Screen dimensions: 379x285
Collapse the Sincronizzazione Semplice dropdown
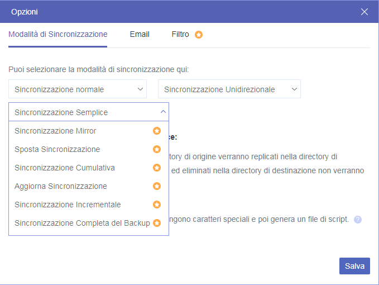pos(89,112)
